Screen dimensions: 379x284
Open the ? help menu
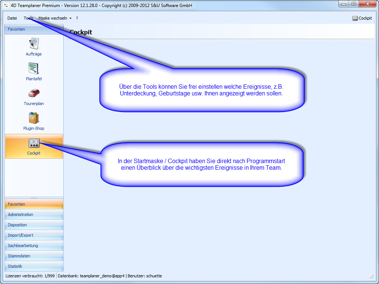77,18
